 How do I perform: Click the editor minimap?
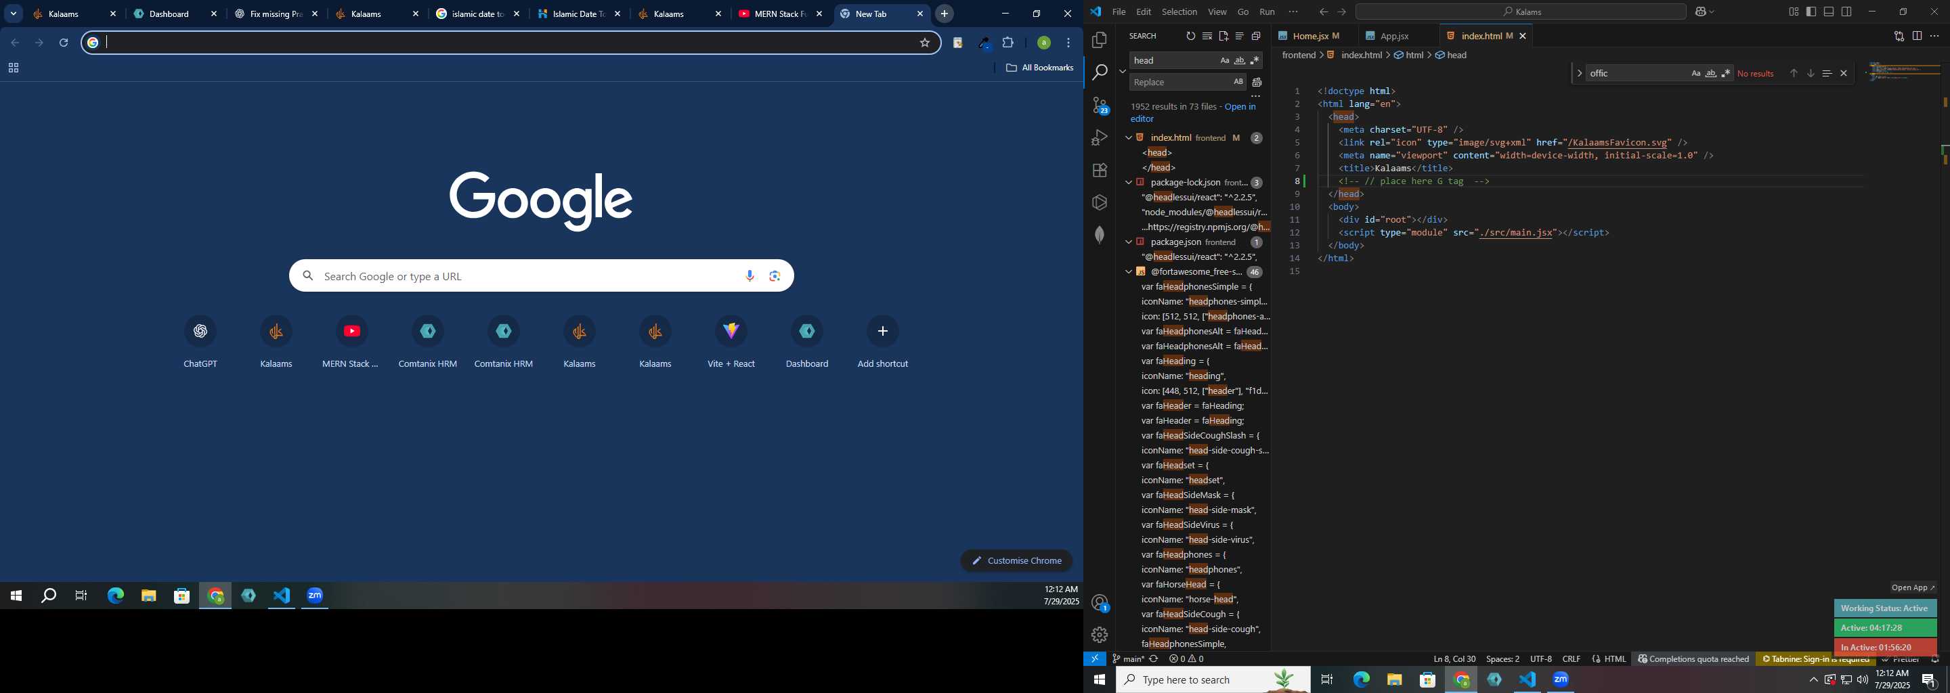tap(1905, 72)
